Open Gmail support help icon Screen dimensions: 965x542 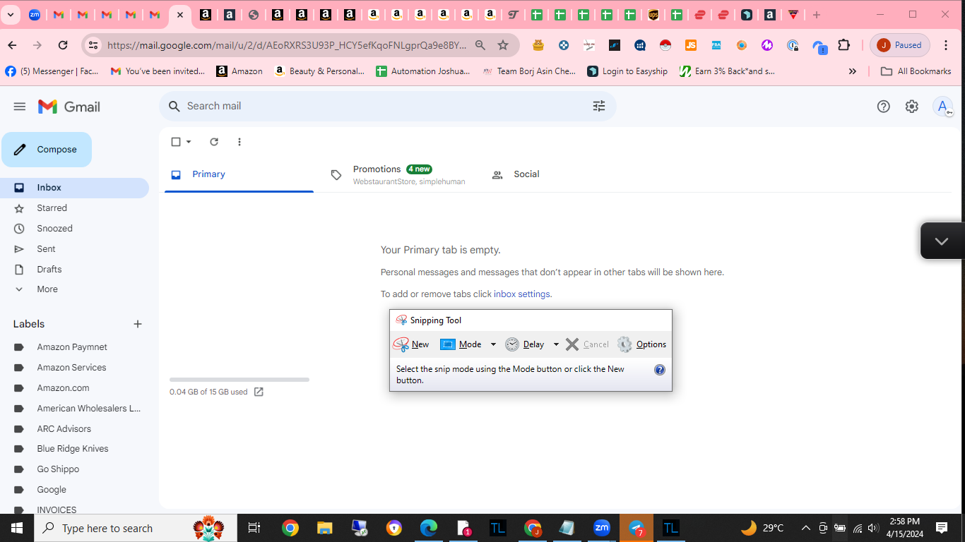[883, 107]
